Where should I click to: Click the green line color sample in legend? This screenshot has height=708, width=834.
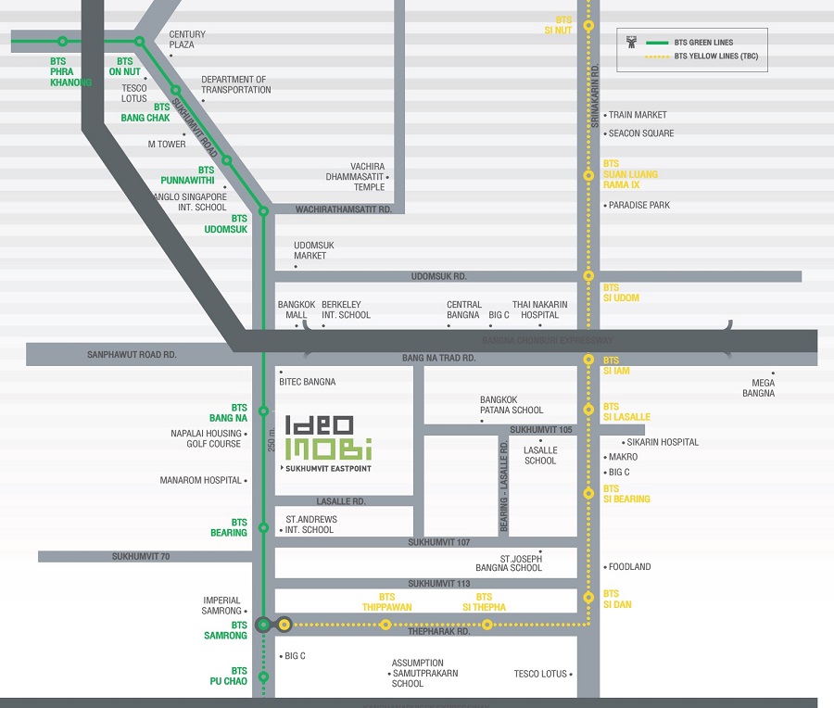coord(659,42)
